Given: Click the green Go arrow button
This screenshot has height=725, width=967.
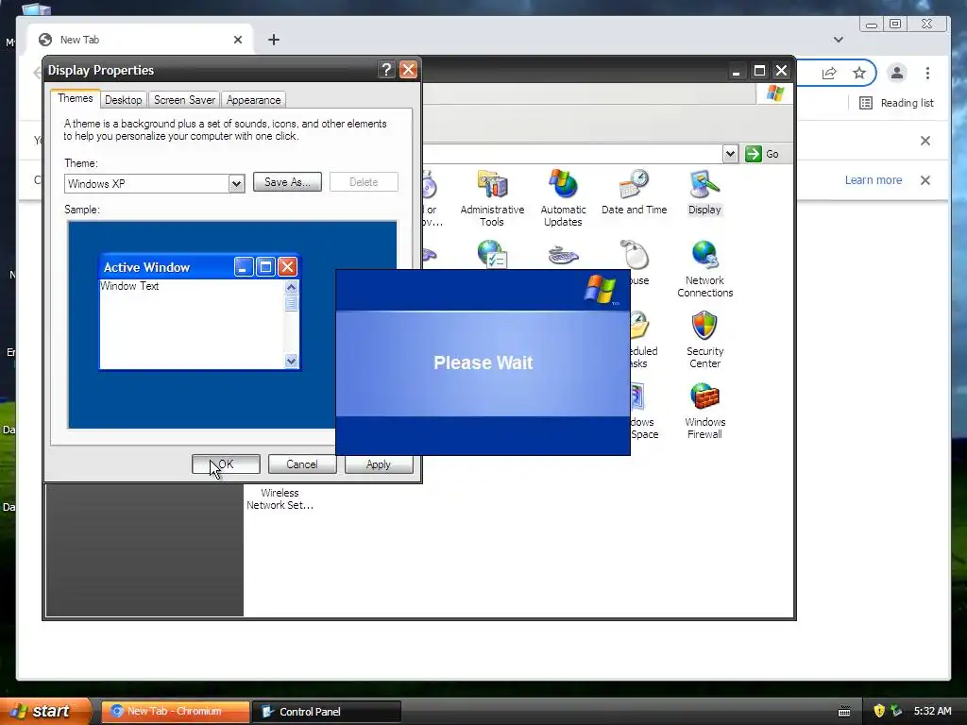Looking at the screenshot, I should point(753,154).
